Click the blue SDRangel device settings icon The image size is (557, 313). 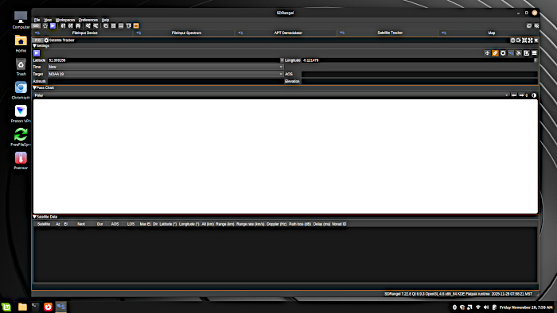click(511, 53)
